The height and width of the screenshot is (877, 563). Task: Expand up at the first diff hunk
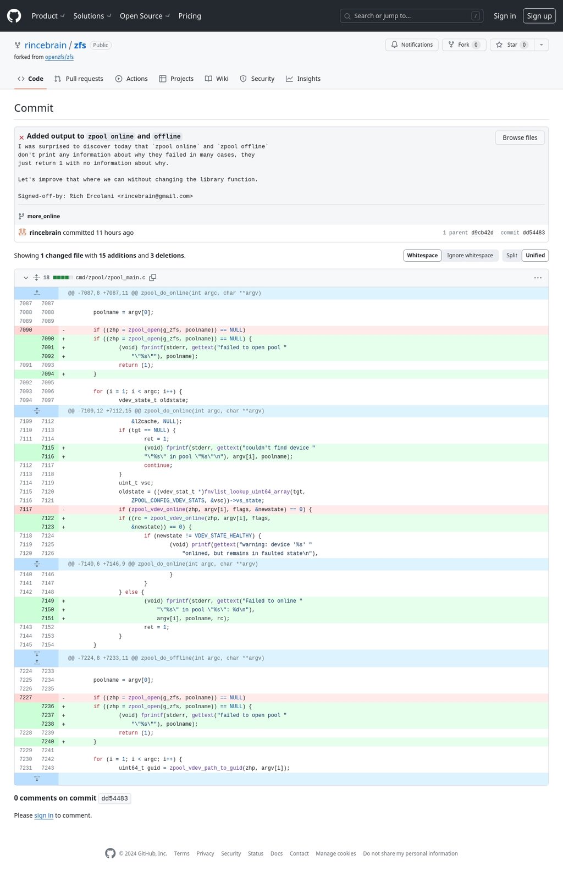(37, 293)
